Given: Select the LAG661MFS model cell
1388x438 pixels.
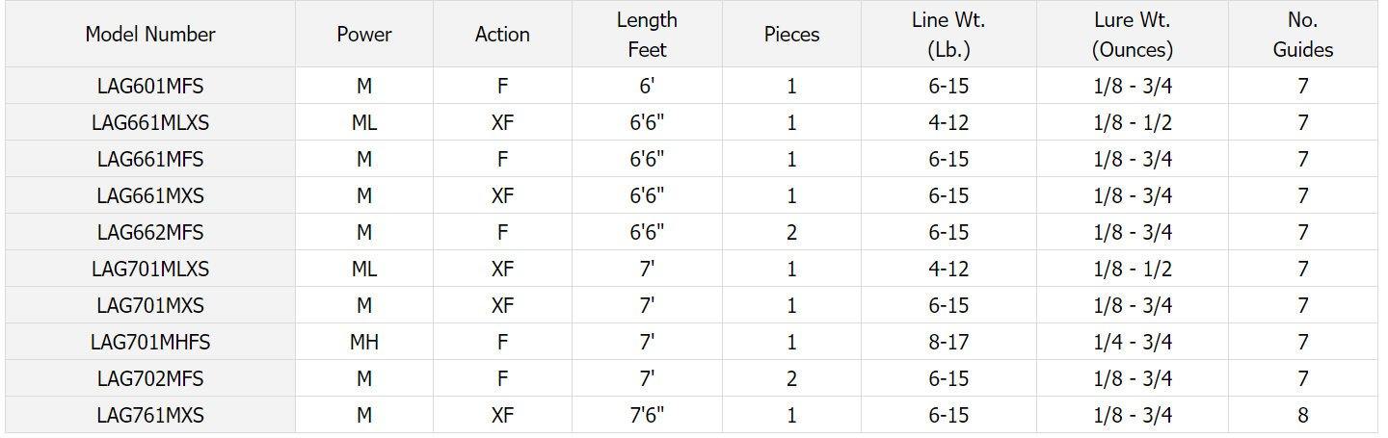Looking at the screenshot, I should coord(150,160).
